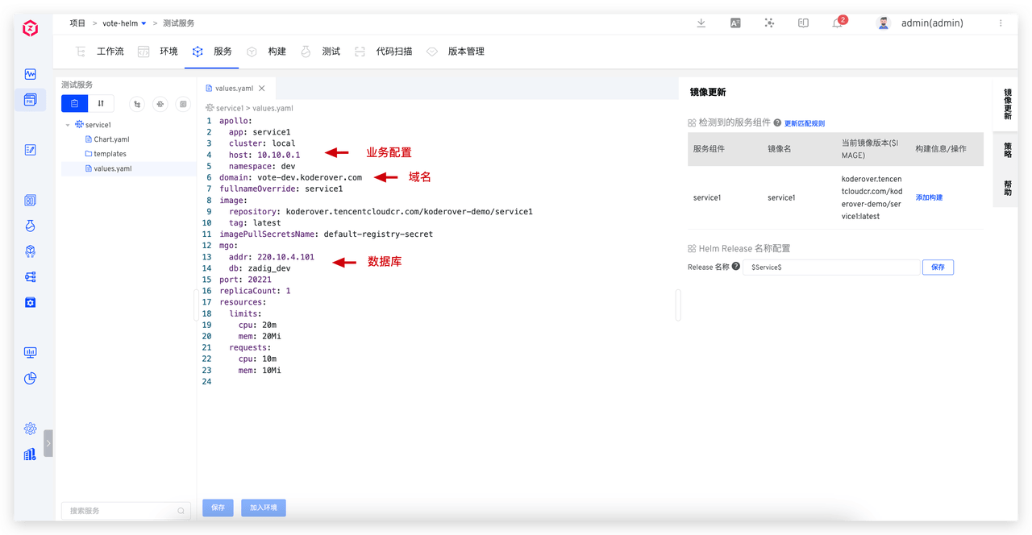Toggle the clipboard list view button
This screenshot has width=1032, height=535.
click(x=74, y=103)
